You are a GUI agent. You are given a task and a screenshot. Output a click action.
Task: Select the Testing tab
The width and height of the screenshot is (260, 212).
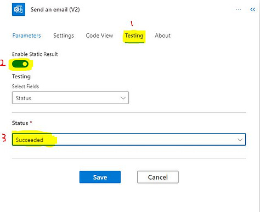point(134,36)
